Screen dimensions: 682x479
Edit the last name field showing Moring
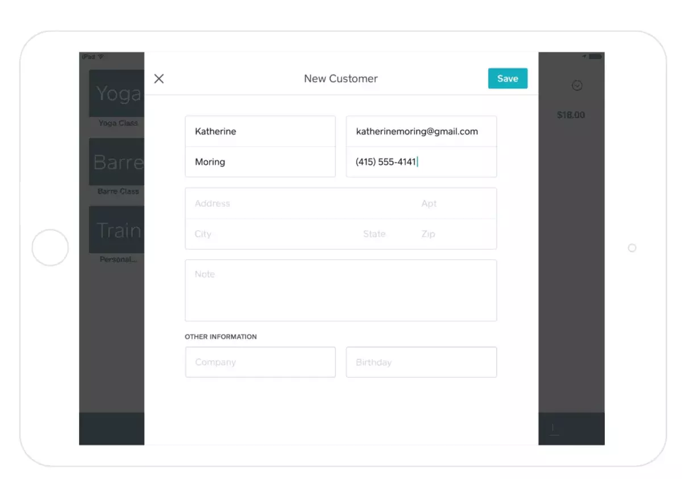(x=260, y=162)
